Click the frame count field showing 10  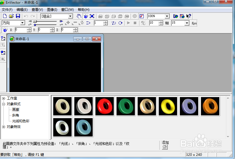click(154, 23)
